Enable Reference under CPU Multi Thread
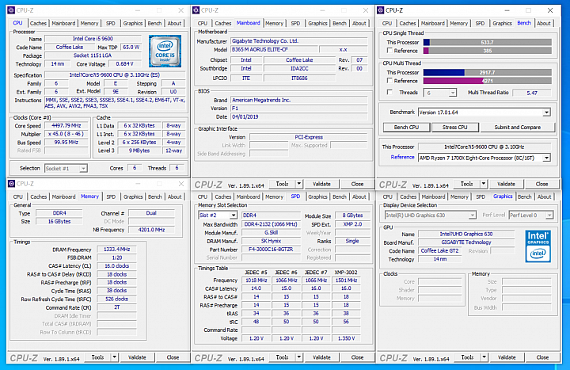 click(x=389, y=81)
